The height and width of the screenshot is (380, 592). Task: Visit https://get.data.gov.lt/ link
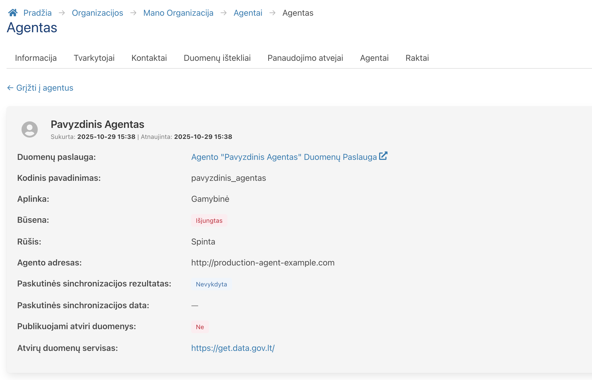click(x=233, y=348)
